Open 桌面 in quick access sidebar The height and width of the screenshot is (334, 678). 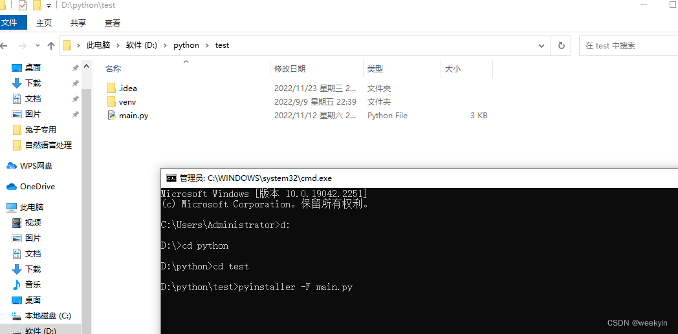point(33,68)
